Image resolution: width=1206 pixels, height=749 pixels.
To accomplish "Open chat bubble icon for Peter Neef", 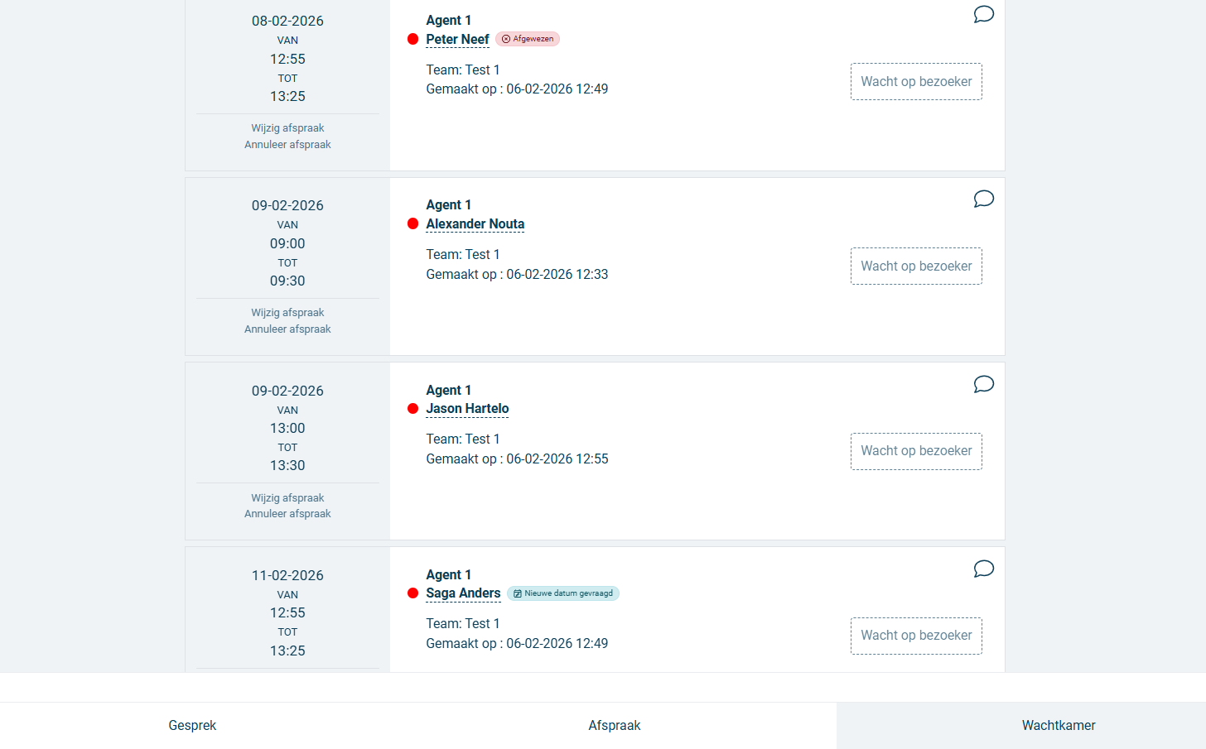I will (983, 14).
